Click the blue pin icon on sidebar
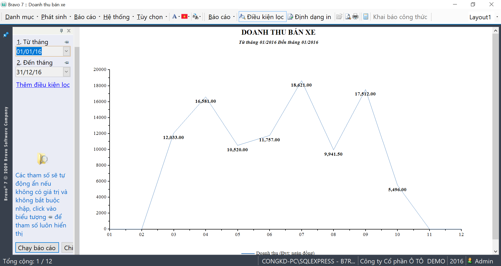The width and height of the screenshot is (501, 266). pos(6,34)
